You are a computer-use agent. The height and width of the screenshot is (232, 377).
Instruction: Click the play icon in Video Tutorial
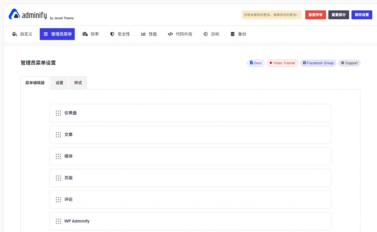pyautogui.click(x=271, y=63)
